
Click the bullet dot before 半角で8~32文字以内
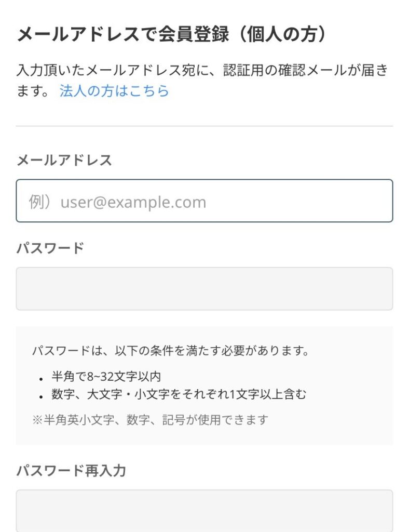pyautogui.click(x=40, y=378)
